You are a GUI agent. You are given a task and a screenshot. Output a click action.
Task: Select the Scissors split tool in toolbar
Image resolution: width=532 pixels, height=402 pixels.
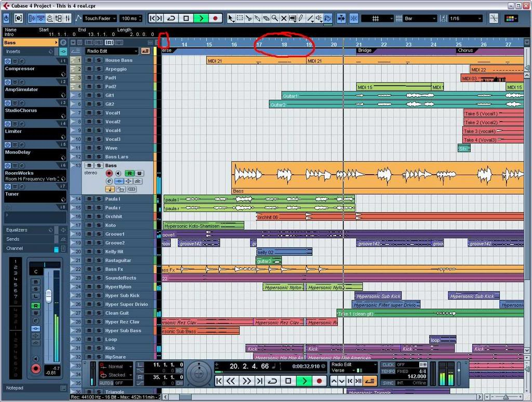pyautogui.click(x=248, y=18)
